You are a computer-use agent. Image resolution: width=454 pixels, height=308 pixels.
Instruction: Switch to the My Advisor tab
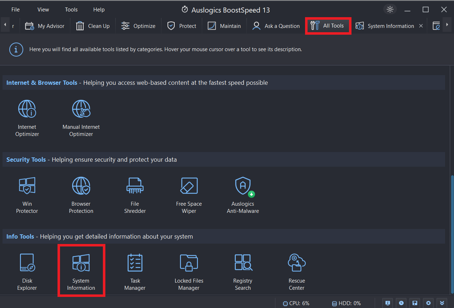tap(45, 26)
